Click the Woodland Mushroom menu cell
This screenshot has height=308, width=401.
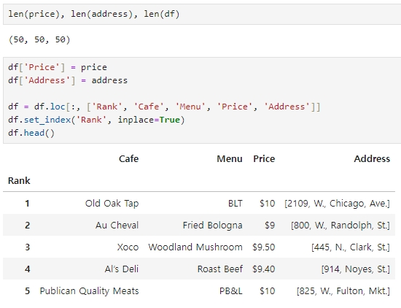coord(195,247)
